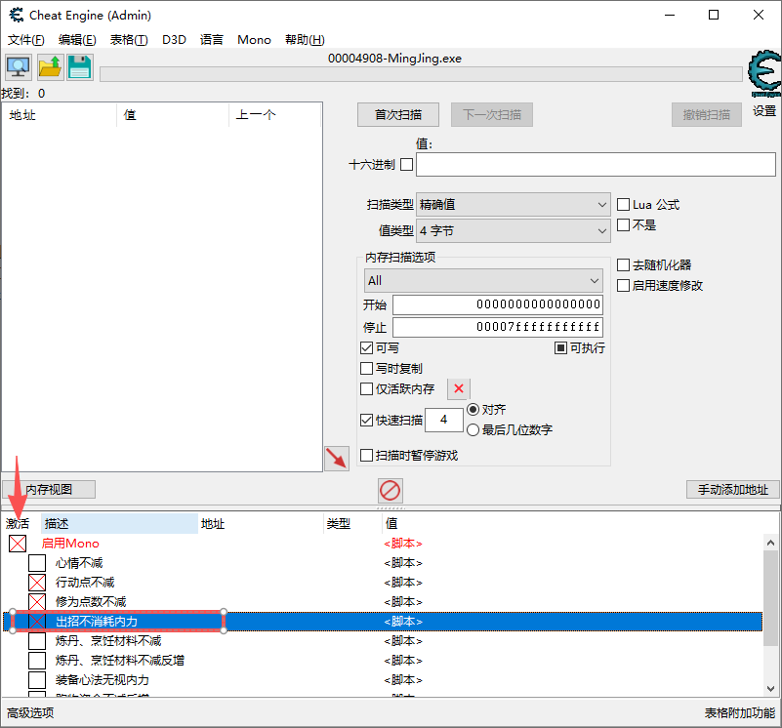
Task: Open the 语言 menu
Action: [x=212, y=39]
